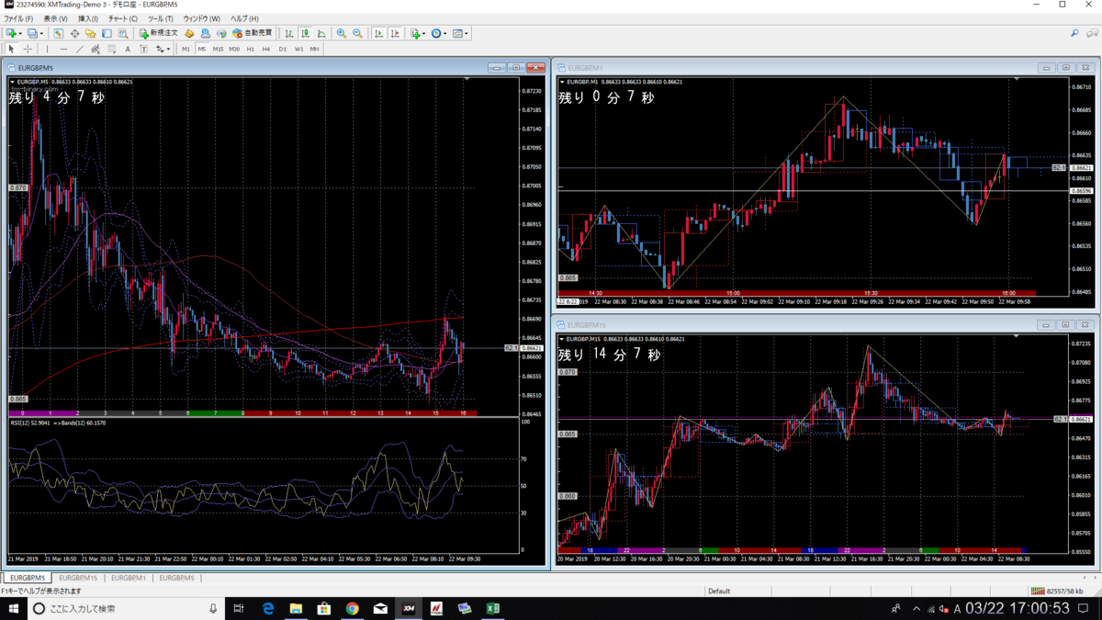Toggle the 自動売買 AutoTrading button
This screenshot has height=620, width=1102.
point(252,33)
